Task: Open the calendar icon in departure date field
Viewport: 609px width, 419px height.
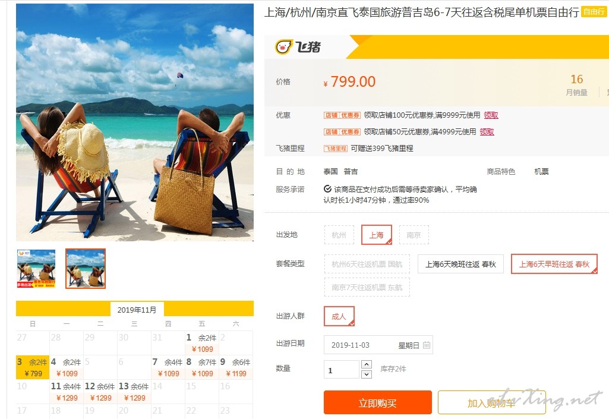Action: tap(426, 345)
